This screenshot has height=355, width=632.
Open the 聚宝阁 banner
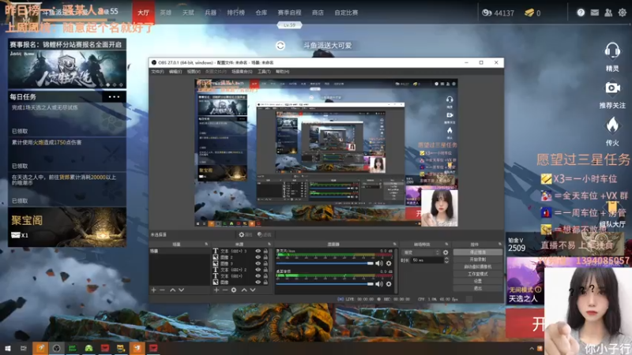tap(67, 227)
